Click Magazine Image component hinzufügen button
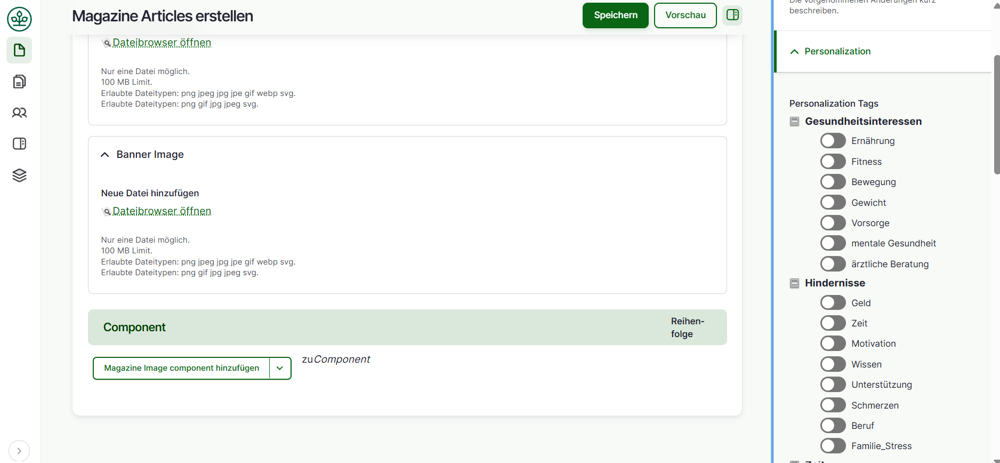 coord(181,368)
